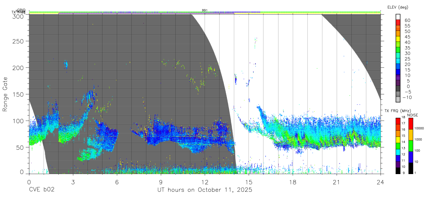Click x-axis tick label 9
428x197 pixels.
pos(161,182)
